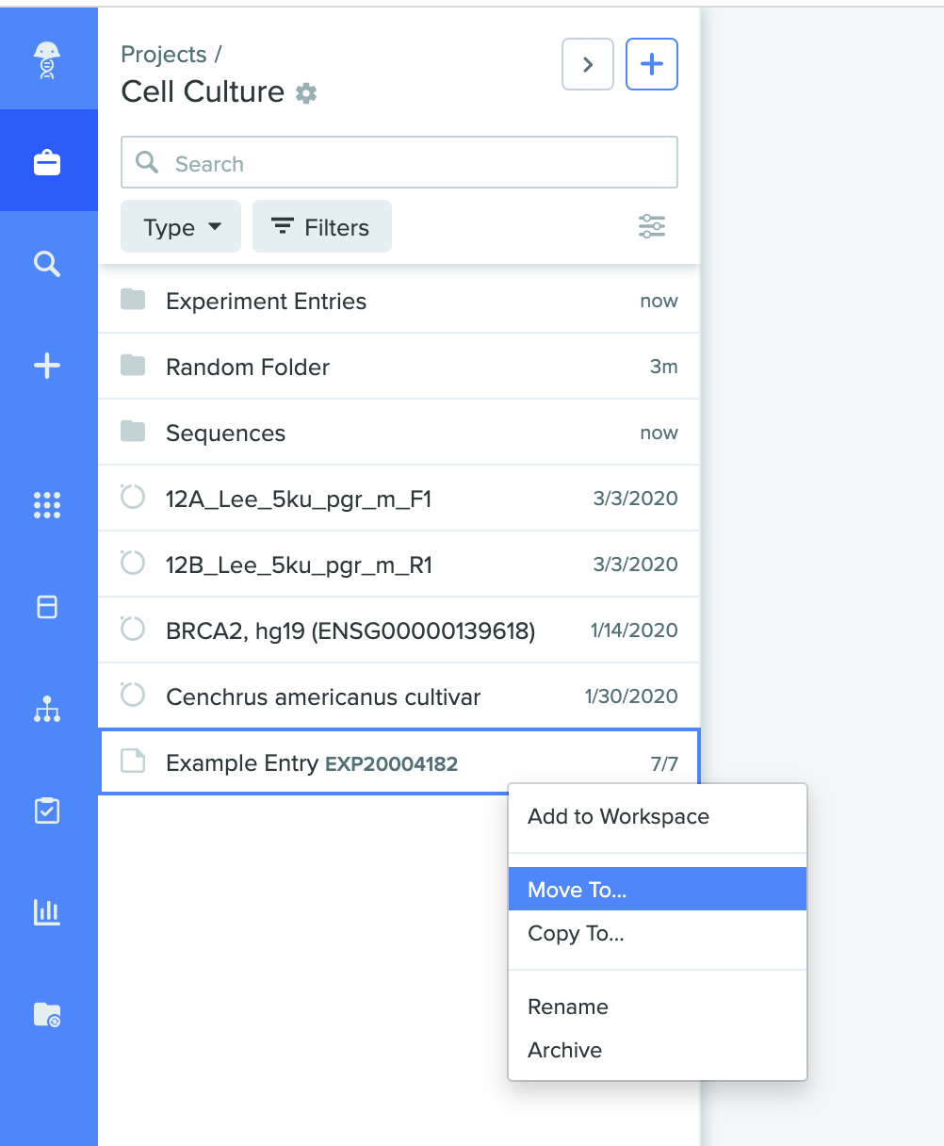Click the sequence icon beside BRCA2, hg19
This screenshot has height=1146, width=944.
(133, 629)
